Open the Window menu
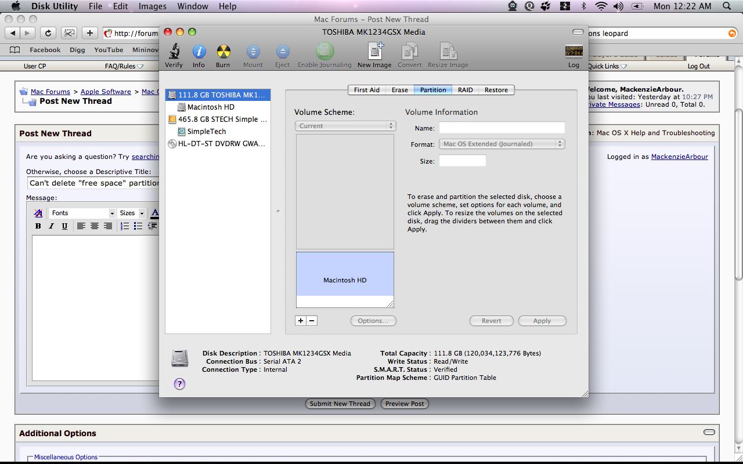This screenshot has height=464, width=743. 193,6
